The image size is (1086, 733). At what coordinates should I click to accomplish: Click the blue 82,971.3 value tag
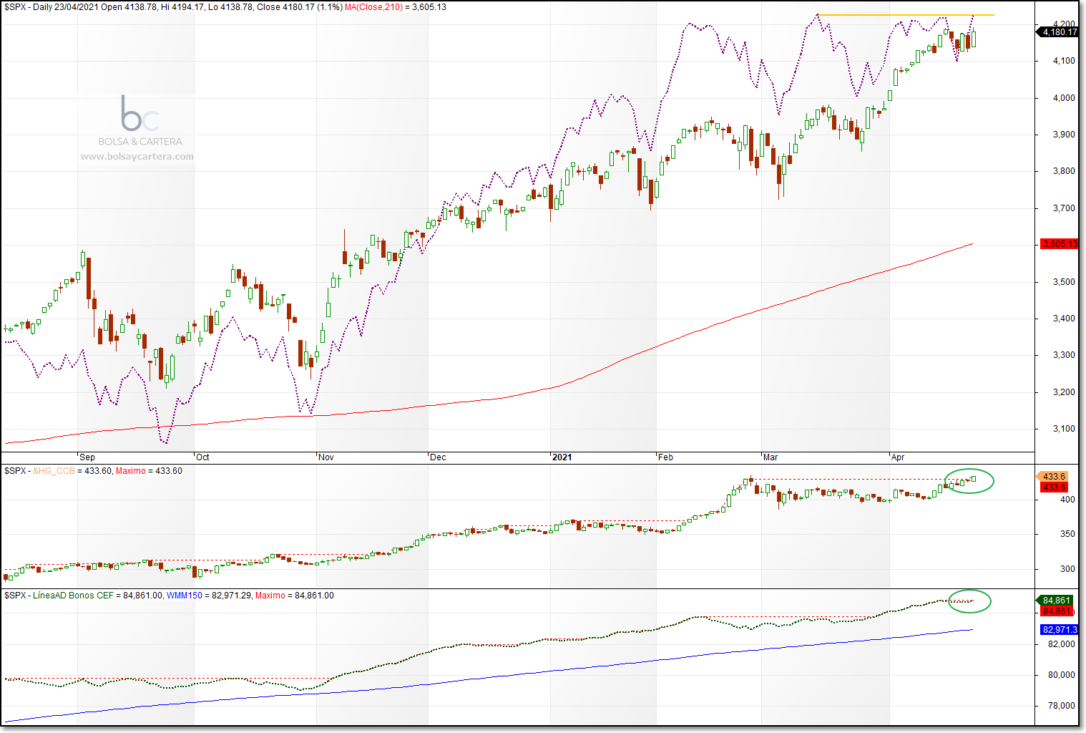[x=1060, y=630]
